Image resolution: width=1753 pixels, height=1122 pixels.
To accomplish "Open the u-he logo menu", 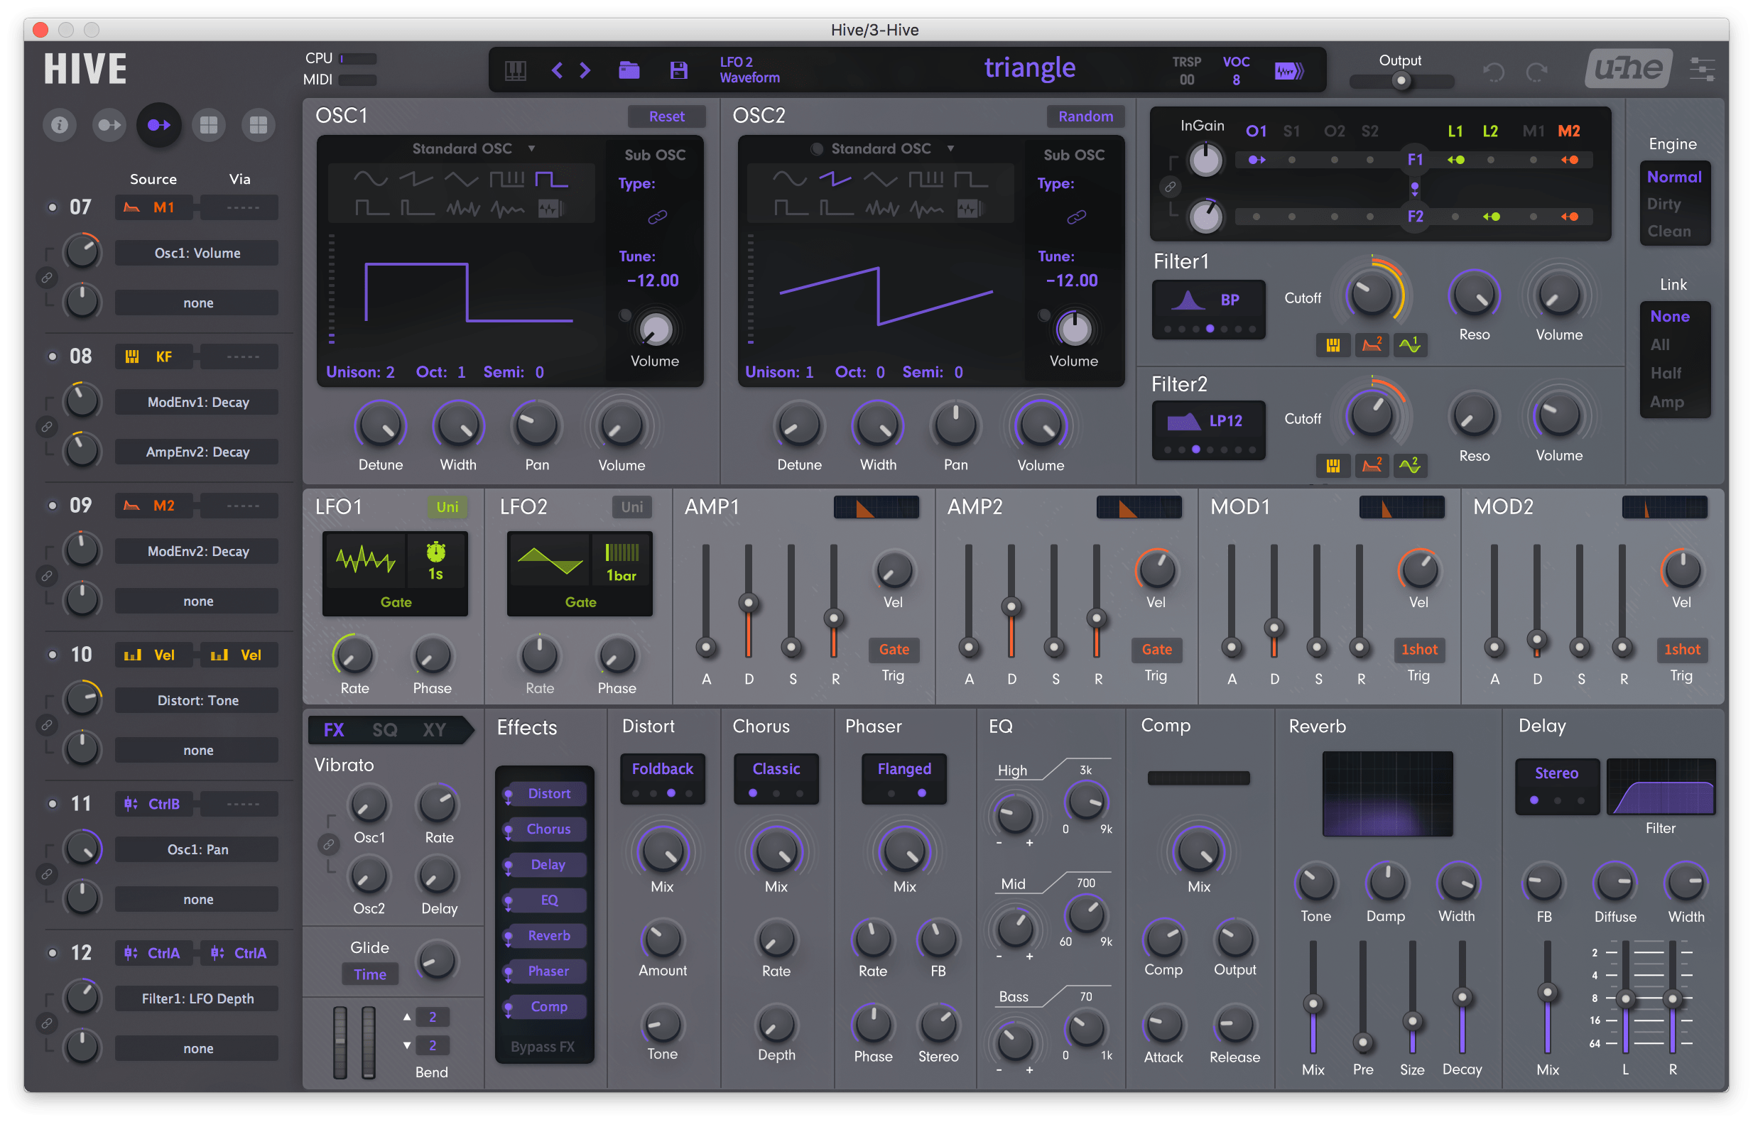I will (1629, 68).
